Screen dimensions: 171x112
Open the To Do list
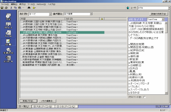[x=8, y=34]
